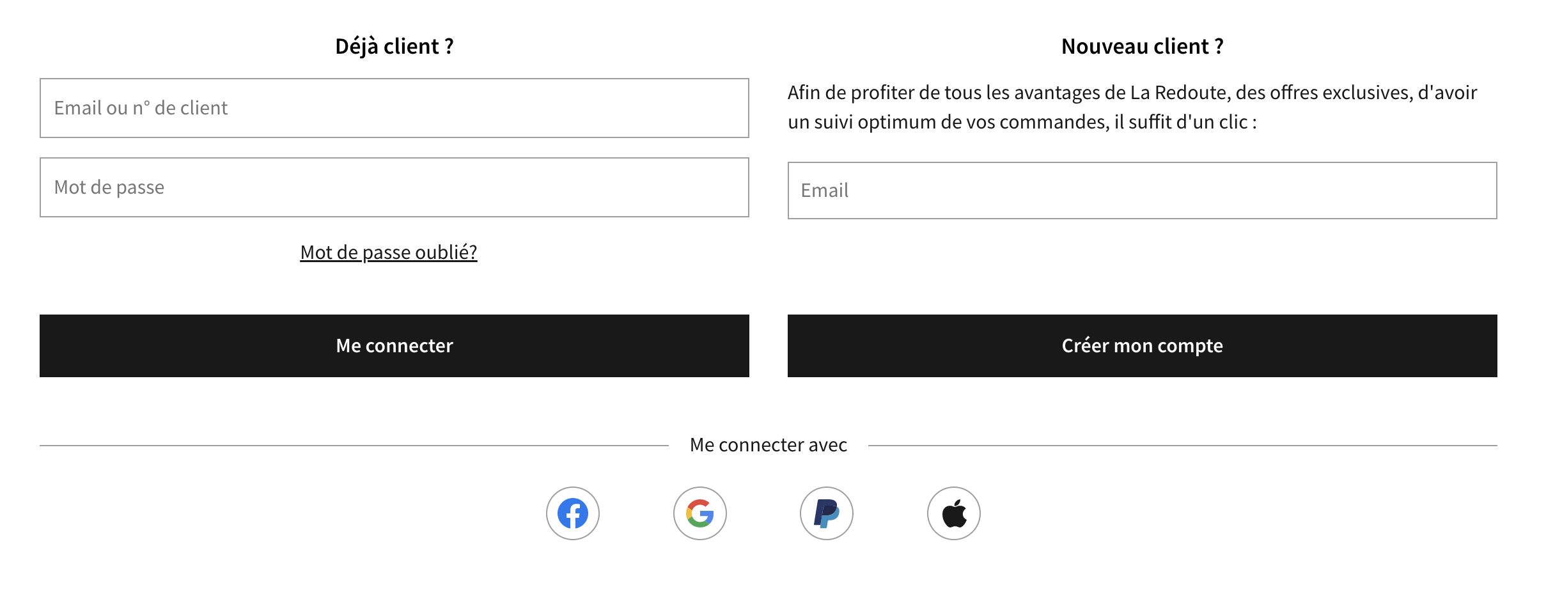Choose the PayPal login icon
The height and width of the screenshot is (592, 1546).
[x=826, y=513]
